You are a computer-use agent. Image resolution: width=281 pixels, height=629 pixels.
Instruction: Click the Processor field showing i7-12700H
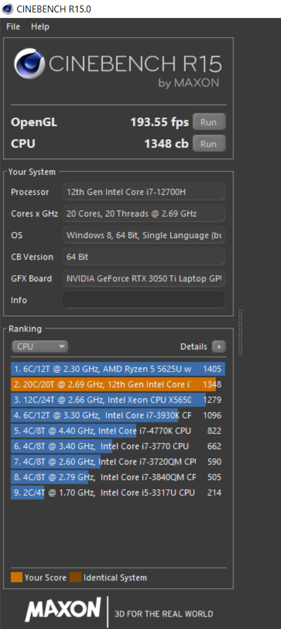144,192
